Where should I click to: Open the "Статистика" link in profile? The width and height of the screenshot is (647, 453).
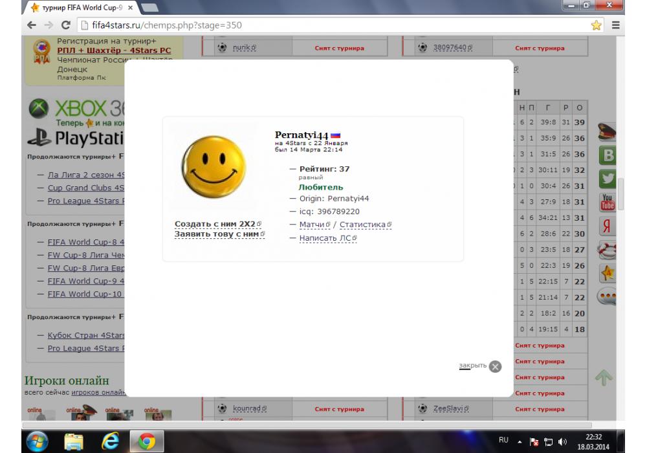click(x=365, y=225)
